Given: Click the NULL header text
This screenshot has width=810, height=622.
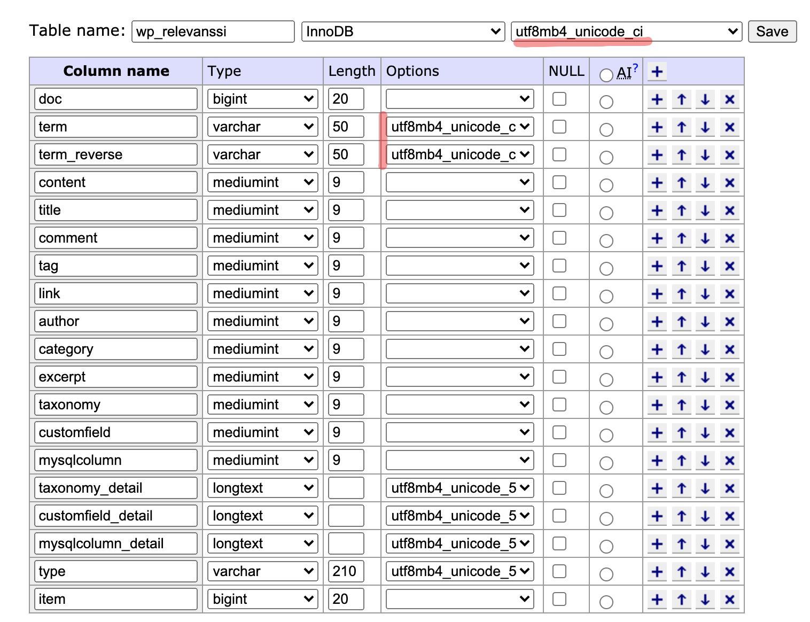Looking at the screenshot, I should (566, 71).
